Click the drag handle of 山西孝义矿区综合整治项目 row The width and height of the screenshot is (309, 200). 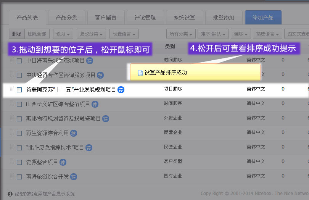click(x=12, y=104)
